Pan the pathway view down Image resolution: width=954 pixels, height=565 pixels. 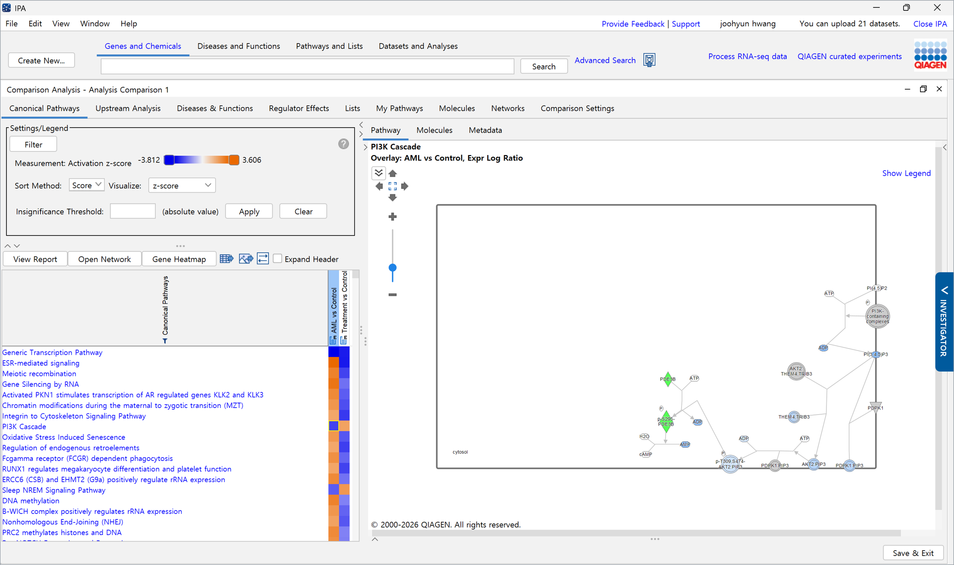click(393, 198)
